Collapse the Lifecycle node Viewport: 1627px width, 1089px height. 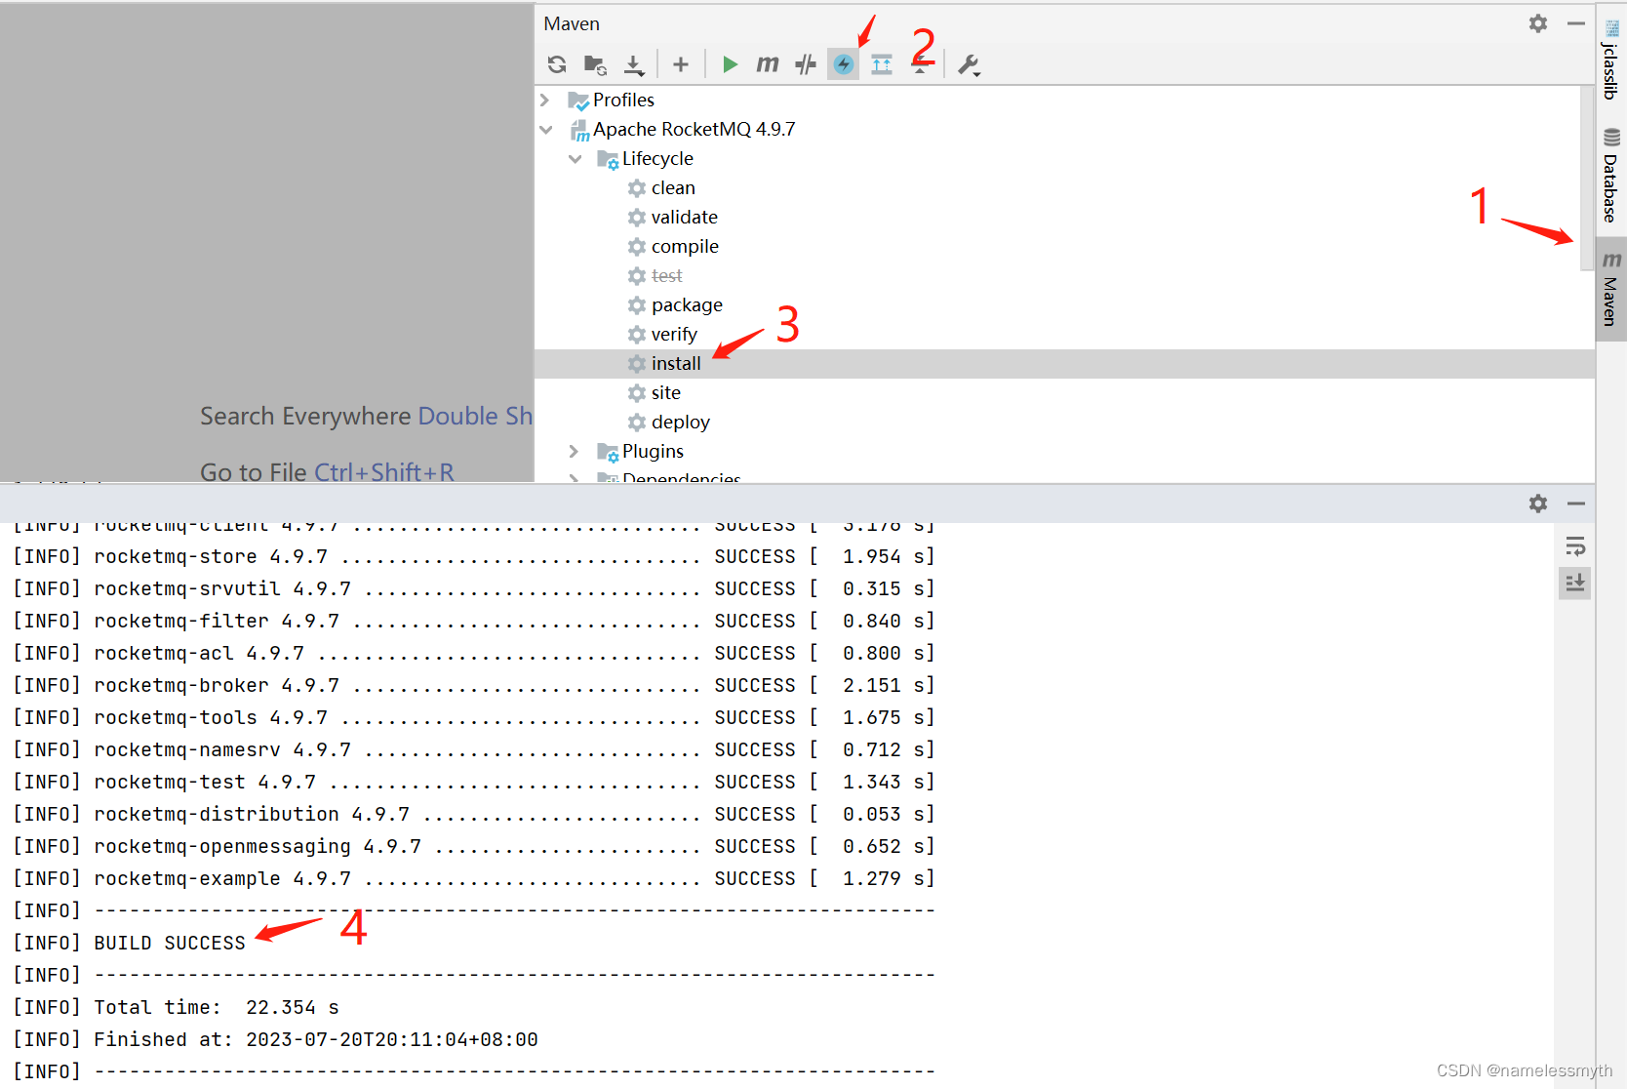tap(575, 159)
